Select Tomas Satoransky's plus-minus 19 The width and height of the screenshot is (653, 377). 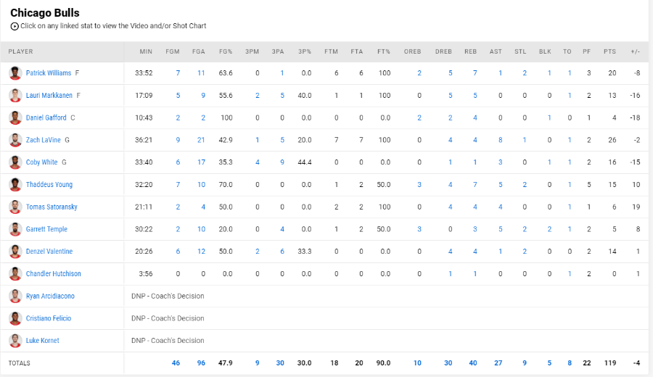(636, 207)
